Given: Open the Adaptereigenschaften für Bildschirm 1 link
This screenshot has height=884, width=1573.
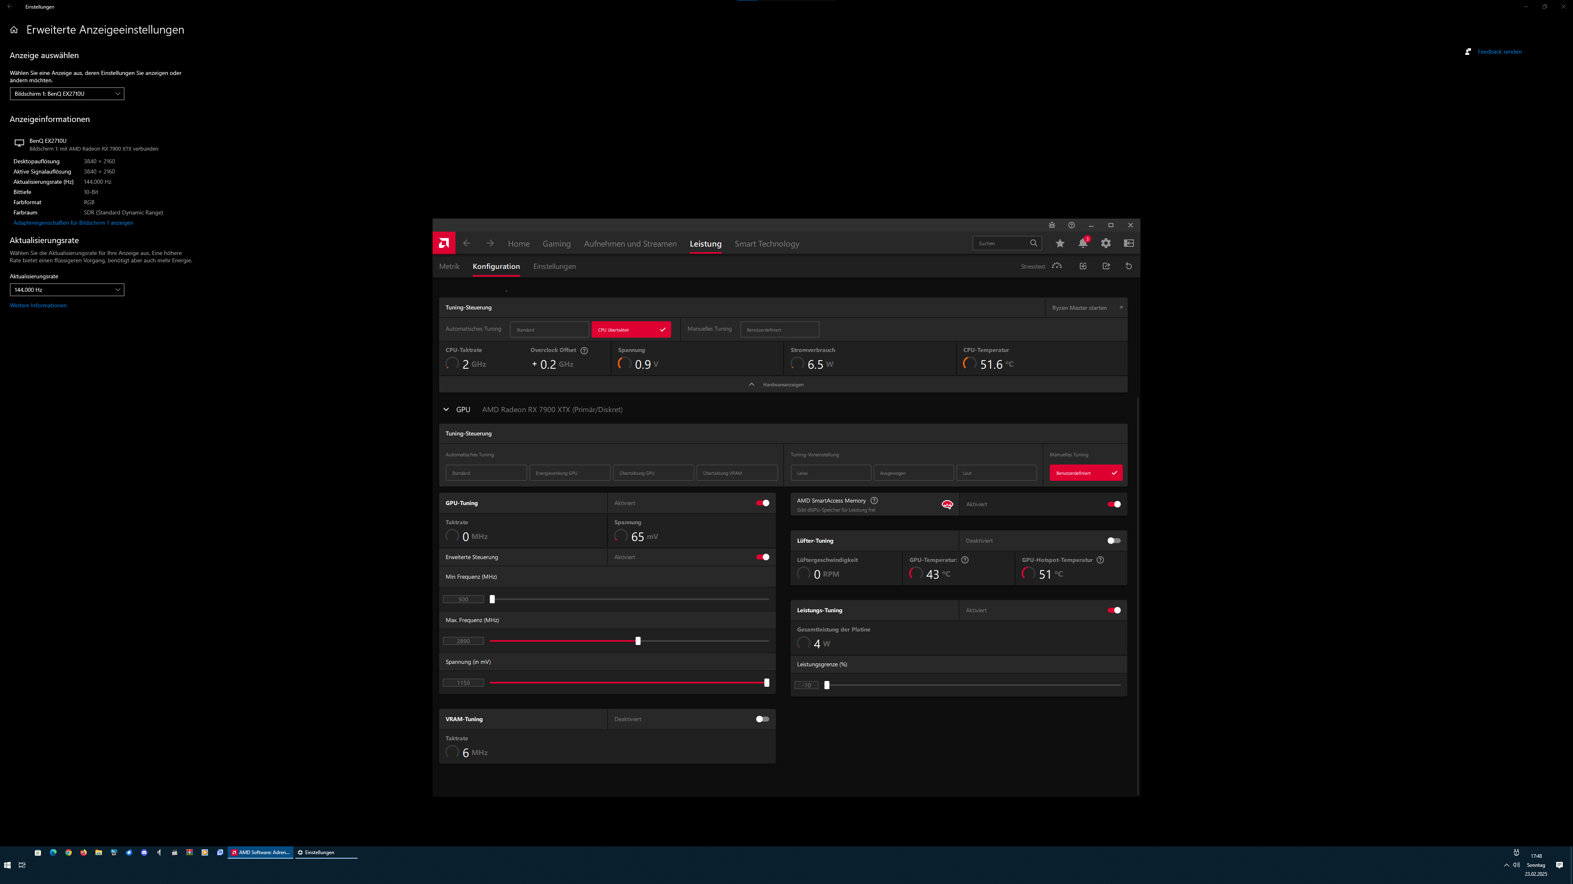Looking at the screenshot, I should point(73,223).
